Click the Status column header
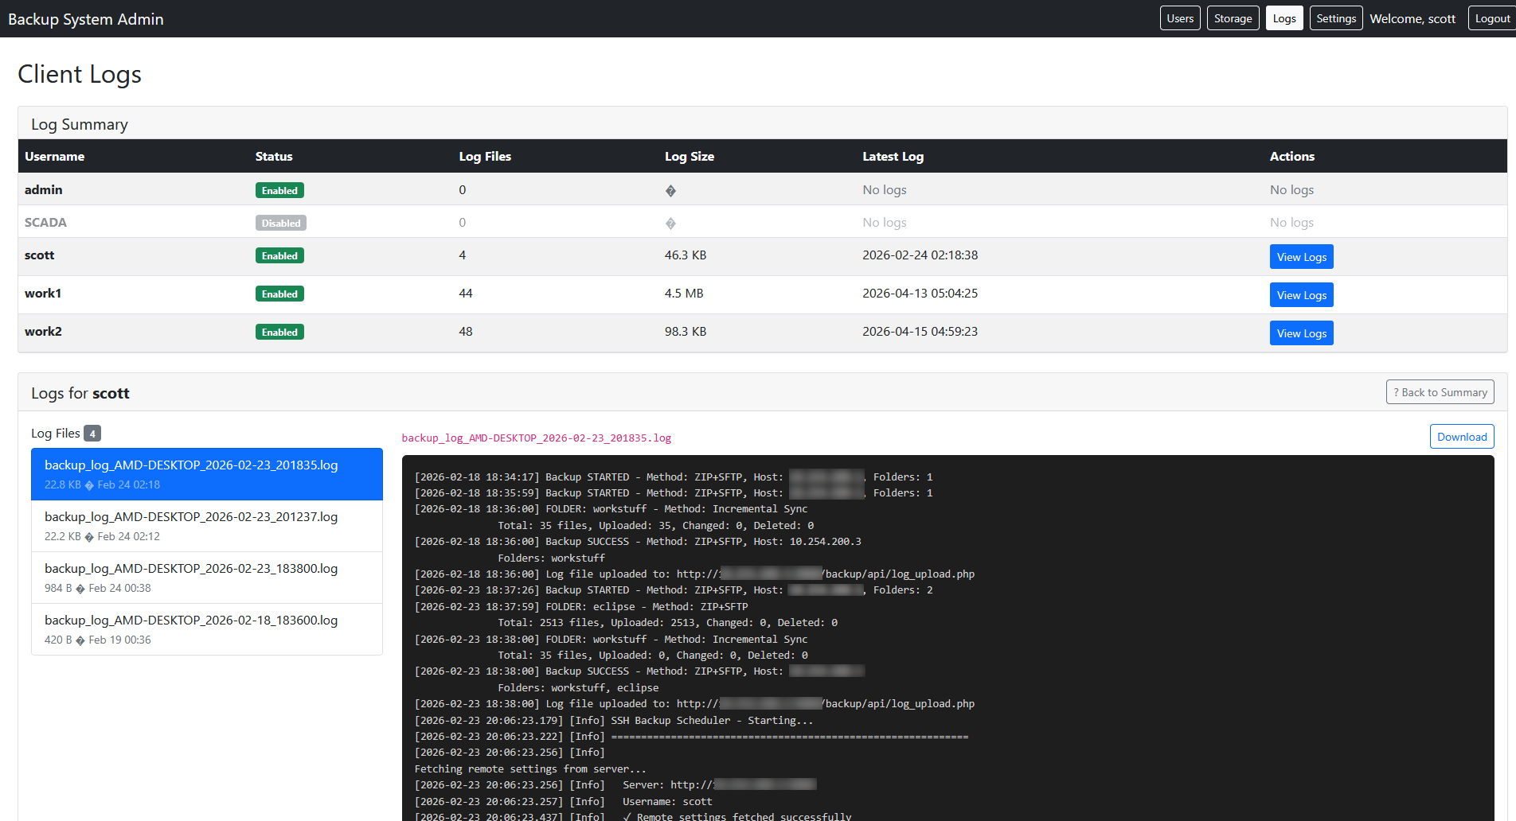 [274, 156]
